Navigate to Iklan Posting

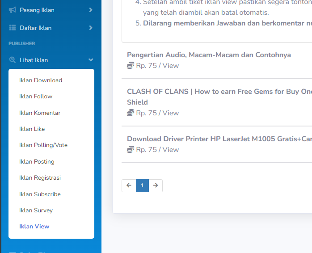(x=37, y=162)
